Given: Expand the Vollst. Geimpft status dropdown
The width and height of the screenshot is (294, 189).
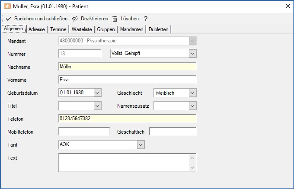Looking at the screenshot, I should click(192, 53).
